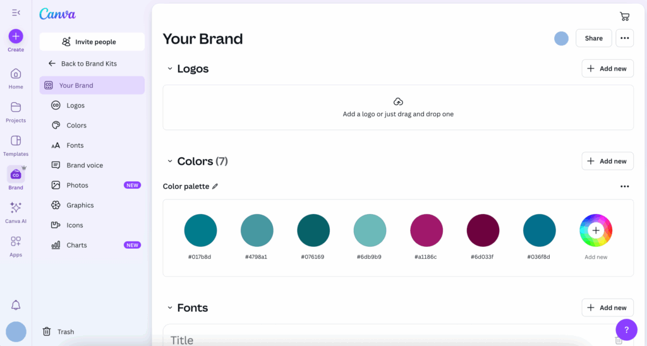
Task: Click the logo upload drop area
Action: point(398,107)
